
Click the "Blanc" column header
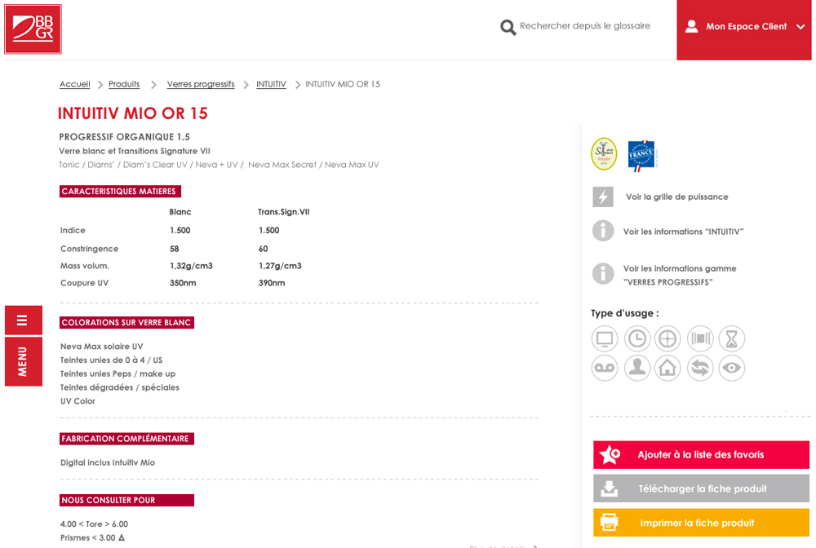180,211
